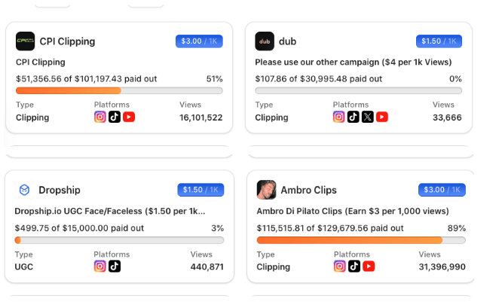This screenshot has width=493, height=302.
Task: Click TikTok icon in CPI Clipping card
Action: pos(115,117)
